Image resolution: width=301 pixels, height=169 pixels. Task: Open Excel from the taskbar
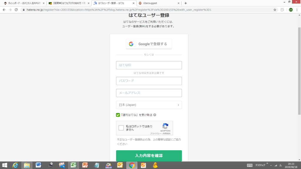73,165
